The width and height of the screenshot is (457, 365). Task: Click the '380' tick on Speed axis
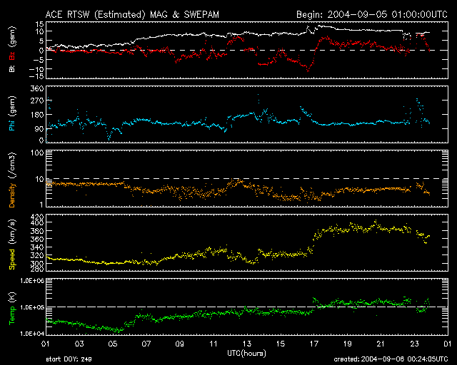(x=37, y=231)
